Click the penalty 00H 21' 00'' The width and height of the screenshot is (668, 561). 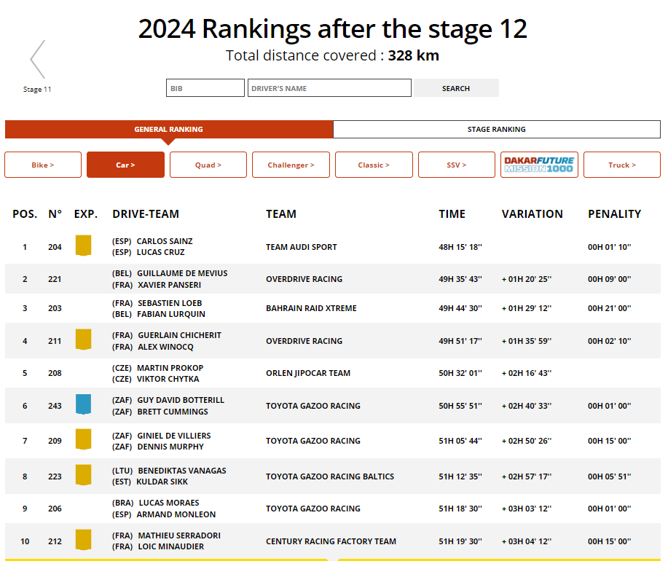pyautogui.click(x=609, y=308)
